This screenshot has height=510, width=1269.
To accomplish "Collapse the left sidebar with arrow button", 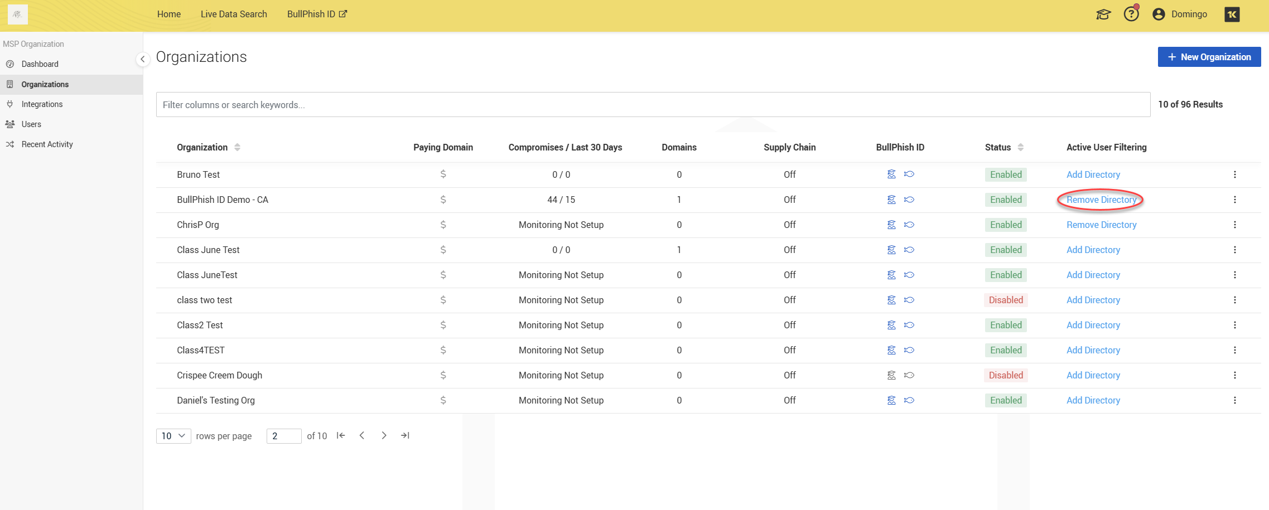I will pos(143,59).
